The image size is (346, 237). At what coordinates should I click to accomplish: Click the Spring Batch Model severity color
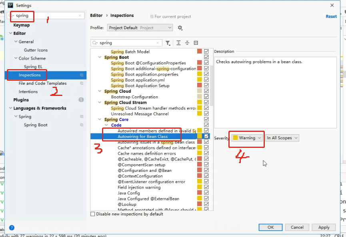pyautogui.click(x=200, y=52)
